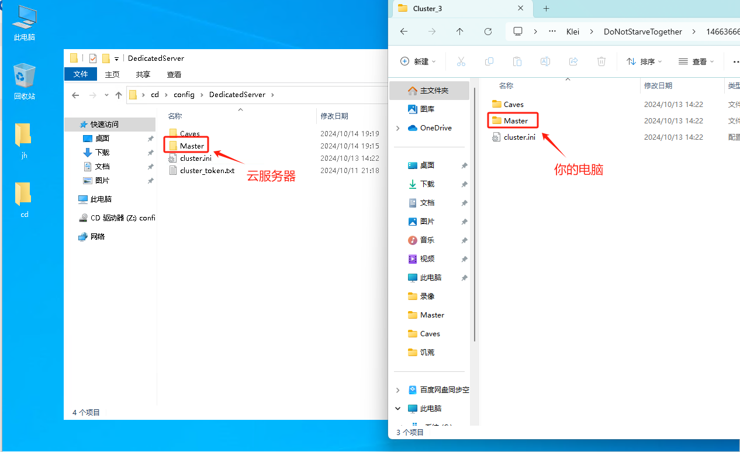Screen dimensions: 740x452
Task: Select the cd folder on desktop
Action: pos(24,199)
